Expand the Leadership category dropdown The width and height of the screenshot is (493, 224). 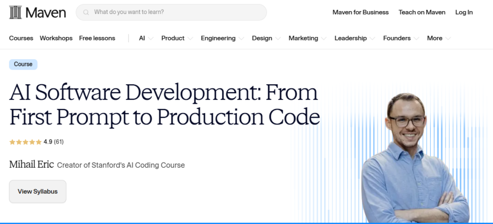[x=355, y=38]
